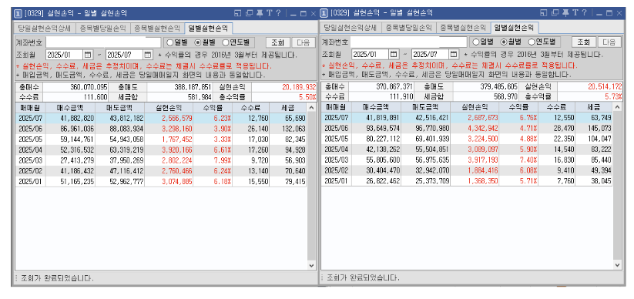This screenshot has height=299, width=634.
Task: Select 월별 radio in the right window
Action: click(511, 42)
